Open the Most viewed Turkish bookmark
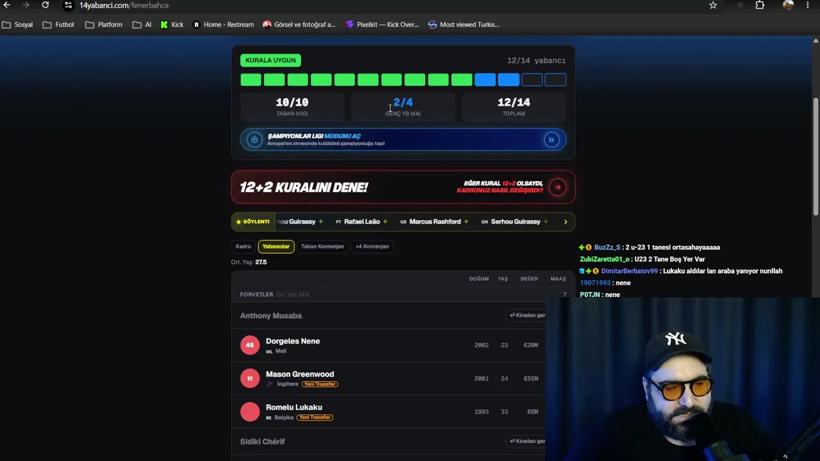 click(x=464, y=24)
